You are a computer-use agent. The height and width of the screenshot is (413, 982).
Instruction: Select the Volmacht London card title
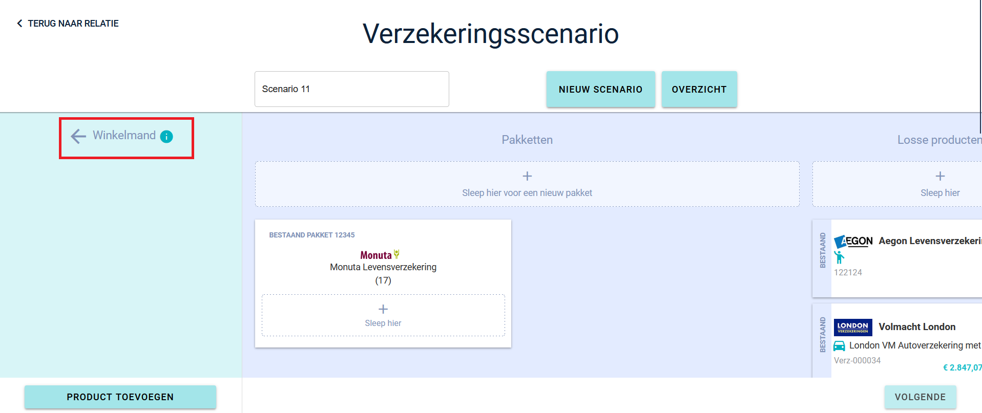point(917,327)
